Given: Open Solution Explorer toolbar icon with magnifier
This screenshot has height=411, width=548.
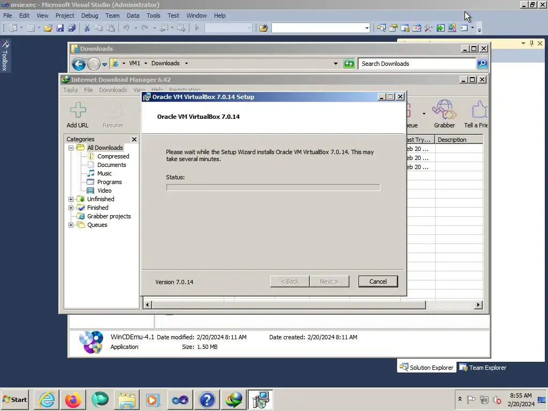Looking at the screenshot, I should pos(381,28).
